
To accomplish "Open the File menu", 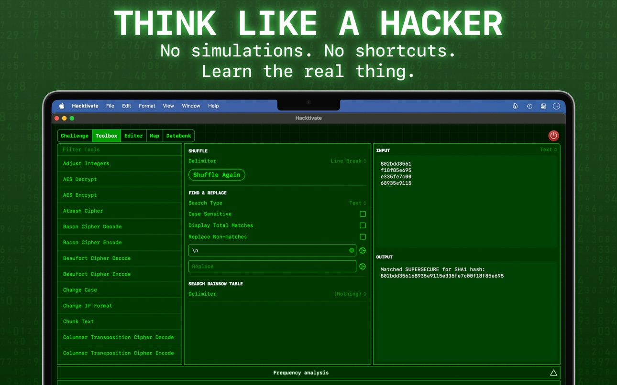I will pyautogui.click(x=110, y=106).
